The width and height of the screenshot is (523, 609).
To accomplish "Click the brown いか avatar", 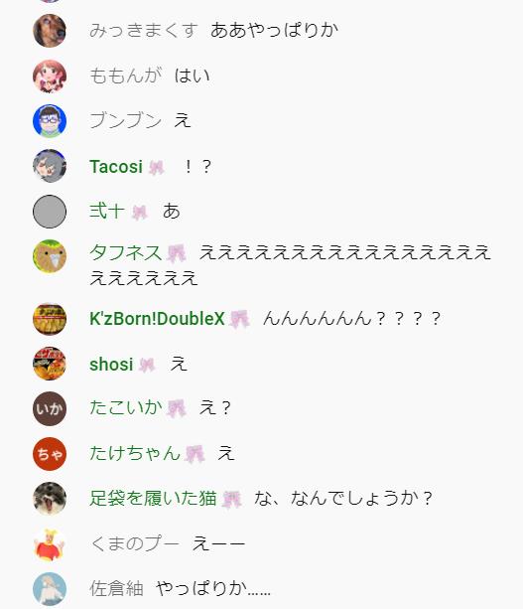I will pyautogui.click(x=50, y=408).
